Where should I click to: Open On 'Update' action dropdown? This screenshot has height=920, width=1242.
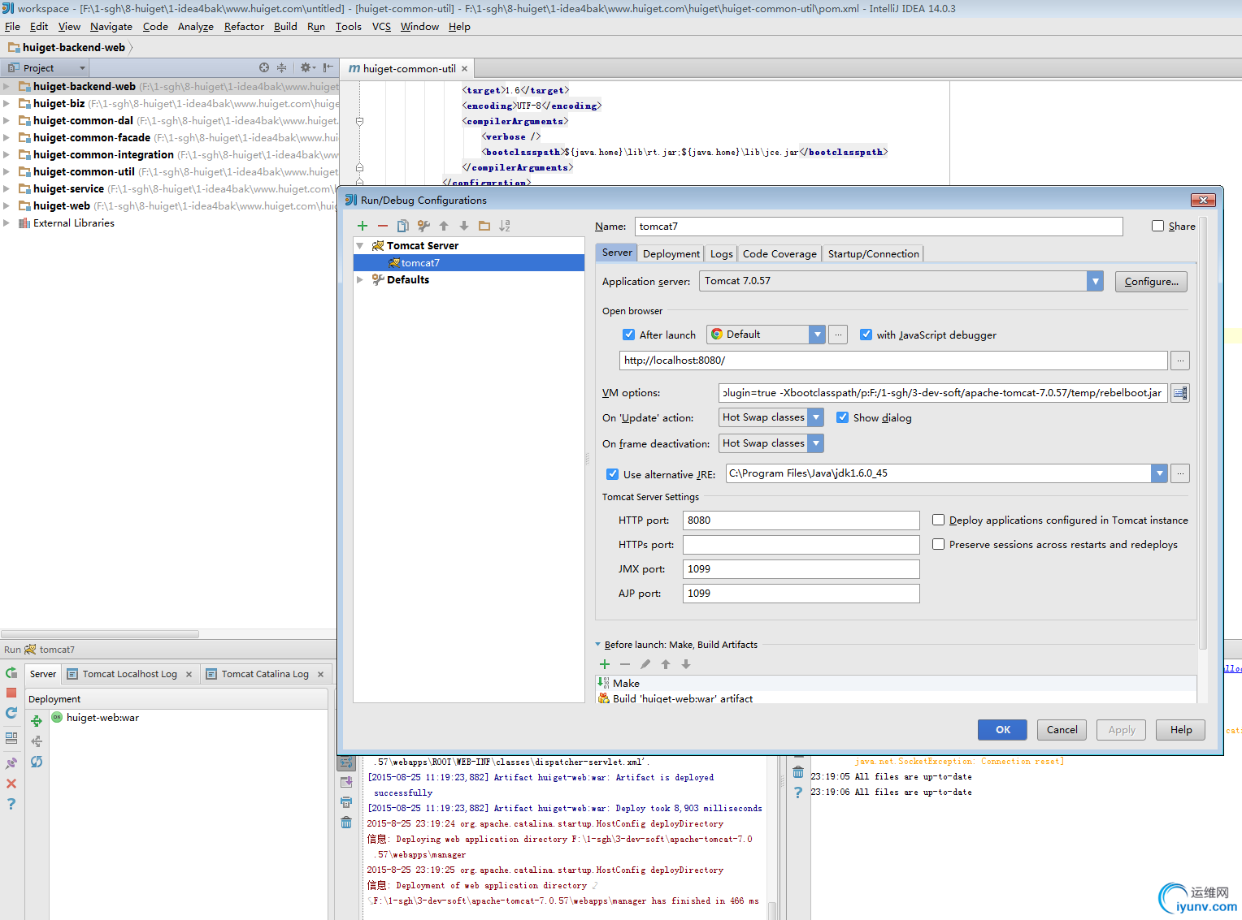(x=816, y=417)
